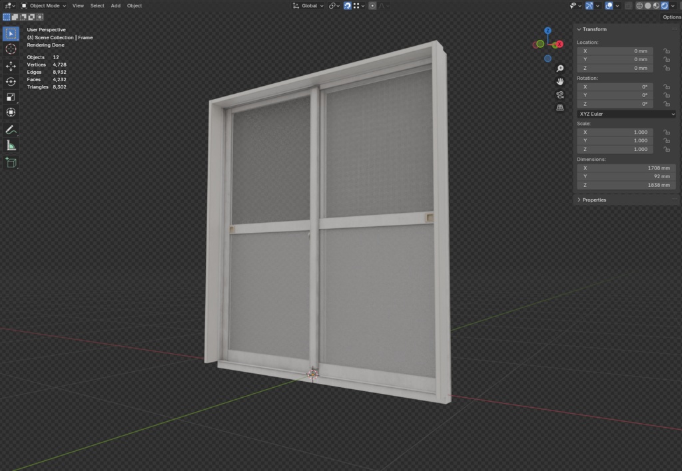Click Dimensions X 1708 mm field
This screenshot has height=471, width=682.
coord(626,168)
